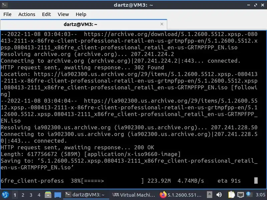The image size is (267, 200).
Task: Activate the dartz@VM3 terminal taskbar button
Action: (86, 195)
